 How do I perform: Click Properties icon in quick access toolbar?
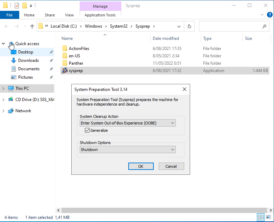click(17, 6)
